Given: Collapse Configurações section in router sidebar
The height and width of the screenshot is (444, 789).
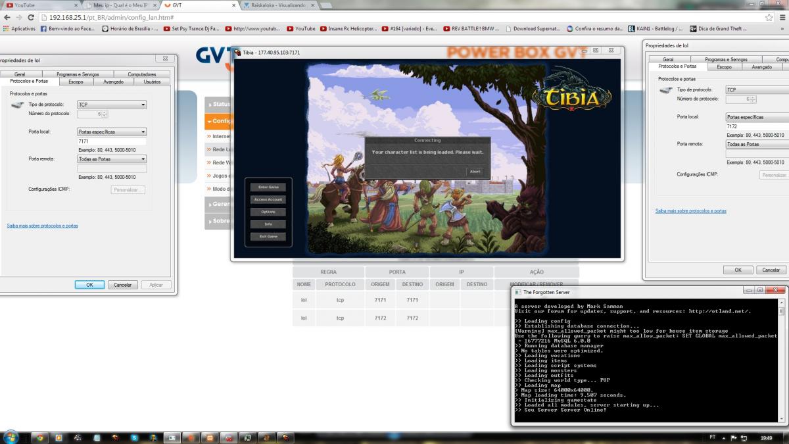Looking at the screenshot, I should pyautogui.click(x=218, y=121).
